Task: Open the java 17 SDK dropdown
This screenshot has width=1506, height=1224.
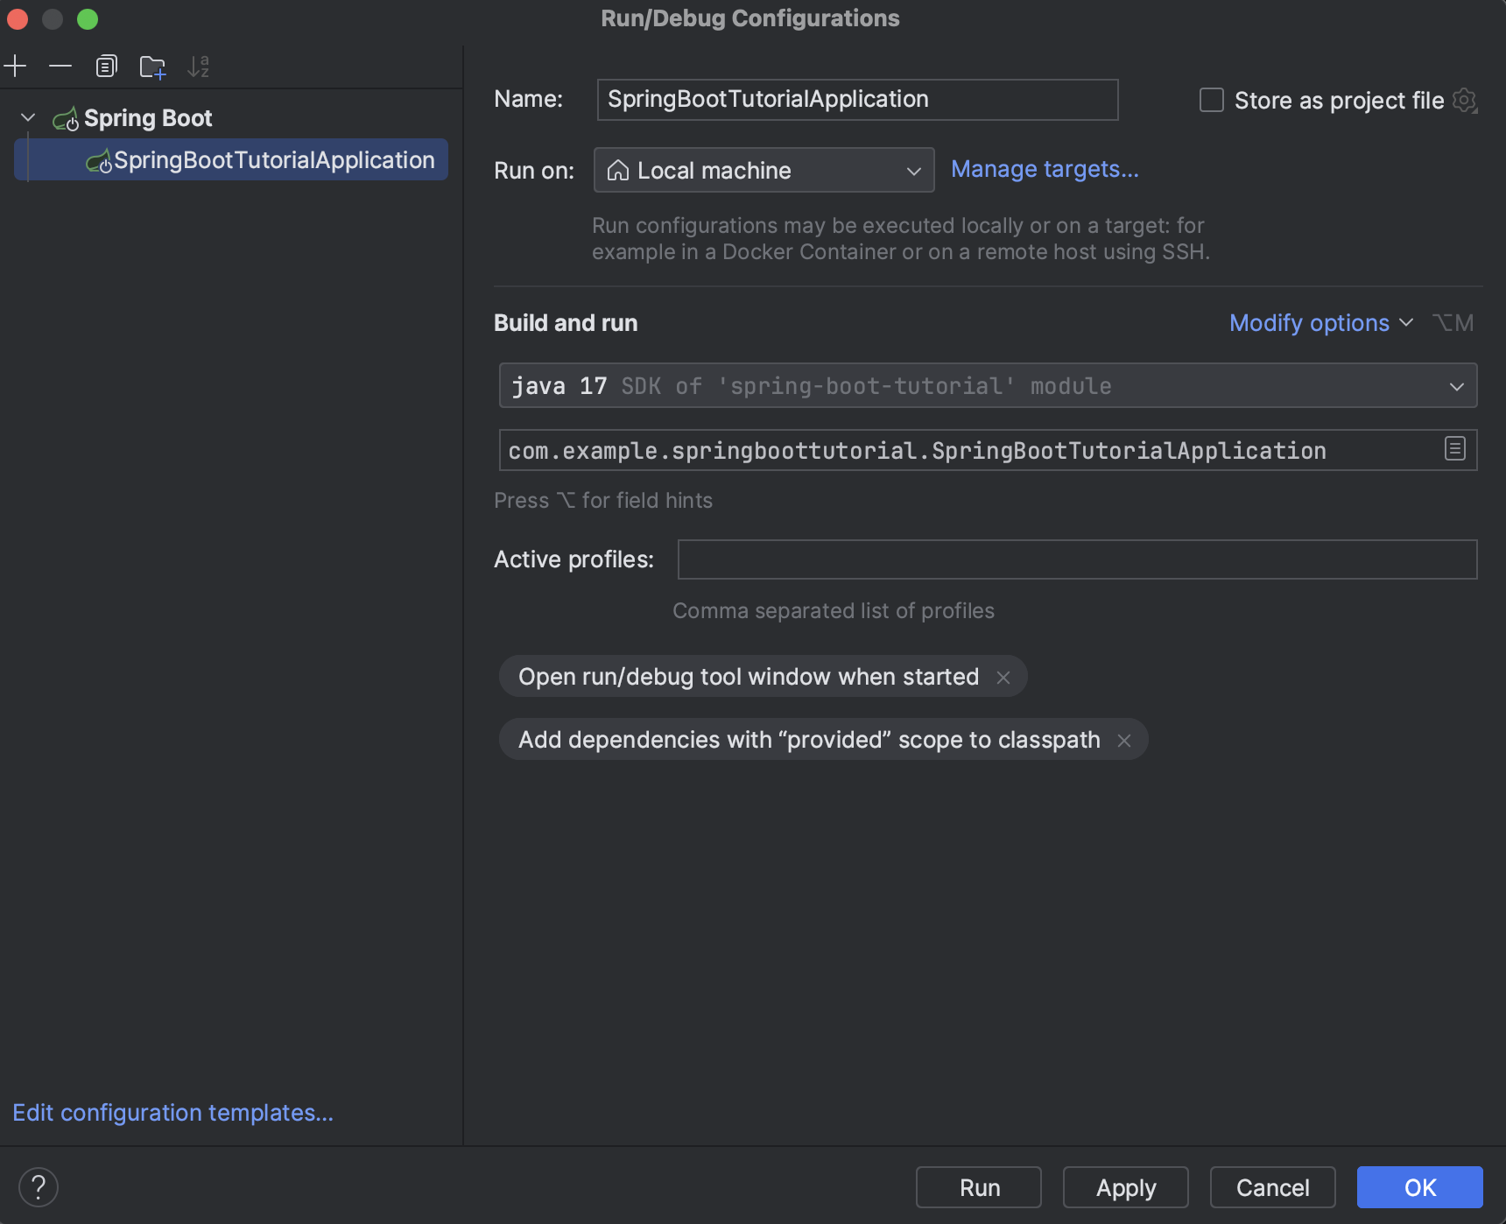Action: point(1455,385)
